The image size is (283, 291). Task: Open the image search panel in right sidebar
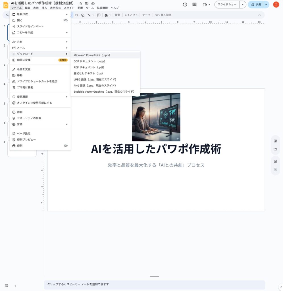pos(275,140)
